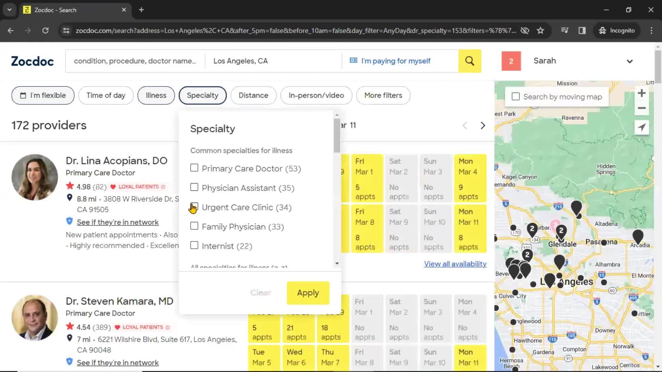Go to previous availability dates arrow
This screenshot has height=372, width=662.
[465, 125]
